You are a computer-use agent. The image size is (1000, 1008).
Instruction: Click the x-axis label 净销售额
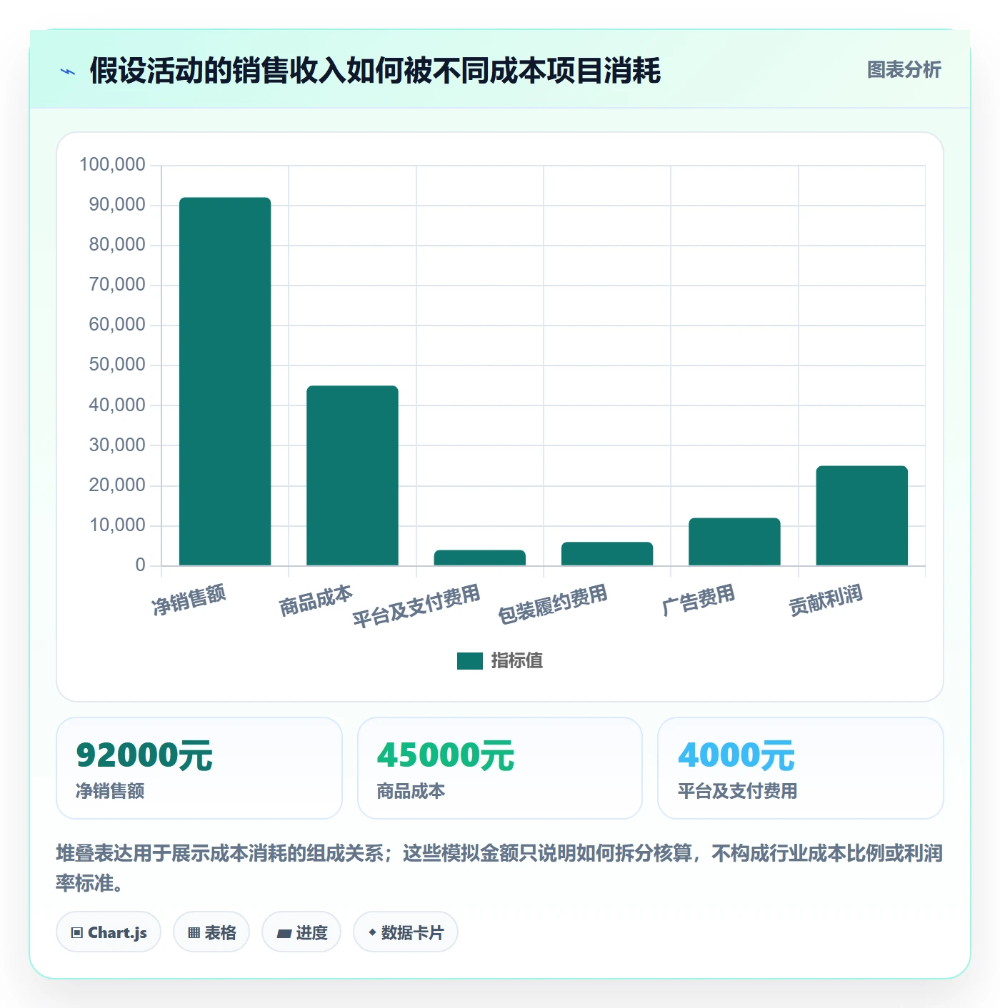click(189, 600)
